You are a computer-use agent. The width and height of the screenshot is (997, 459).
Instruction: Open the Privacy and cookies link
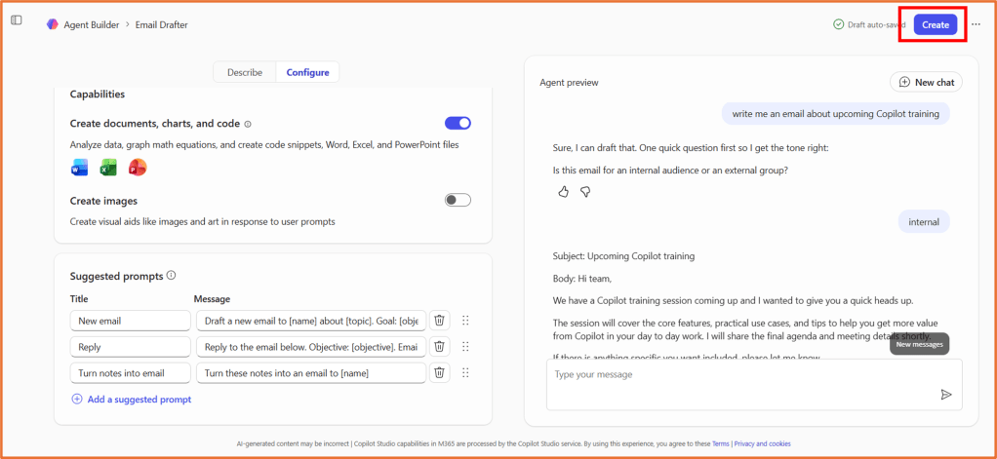click(762, 443)
